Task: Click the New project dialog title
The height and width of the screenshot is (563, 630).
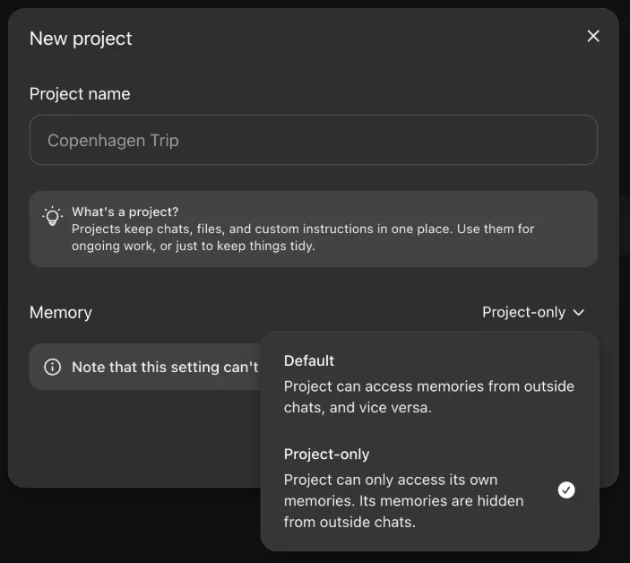Action: (x=81, y=39)
